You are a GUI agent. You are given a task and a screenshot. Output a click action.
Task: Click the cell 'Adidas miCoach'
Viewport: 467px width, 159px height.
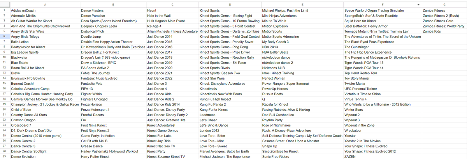pos(45,10)
